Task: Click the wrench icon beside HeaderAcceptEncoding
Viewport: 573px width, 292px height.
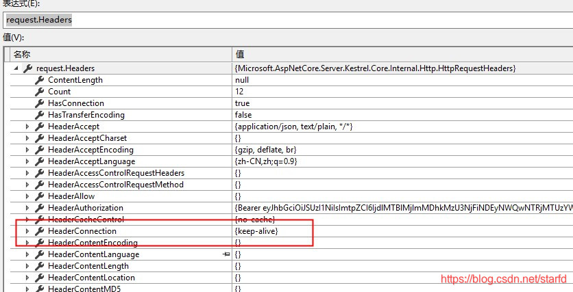Action: (x=39, y=150)
